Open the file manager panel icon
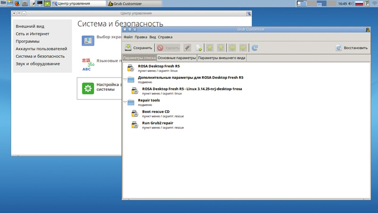Viewport: 378px width, 213px height. point(10,3)
